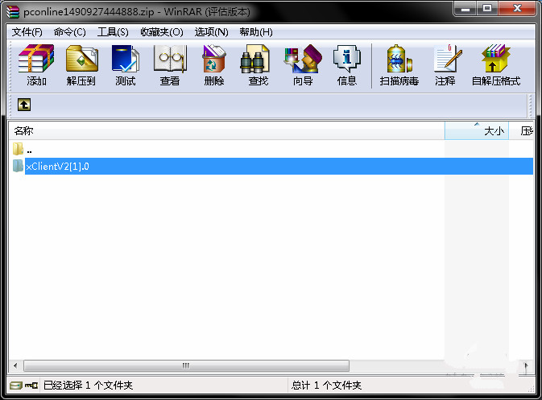The height and width of the screenshot is (400, 542).
Task: Click the left scroll arrow
Action: (x=15, y=365)
